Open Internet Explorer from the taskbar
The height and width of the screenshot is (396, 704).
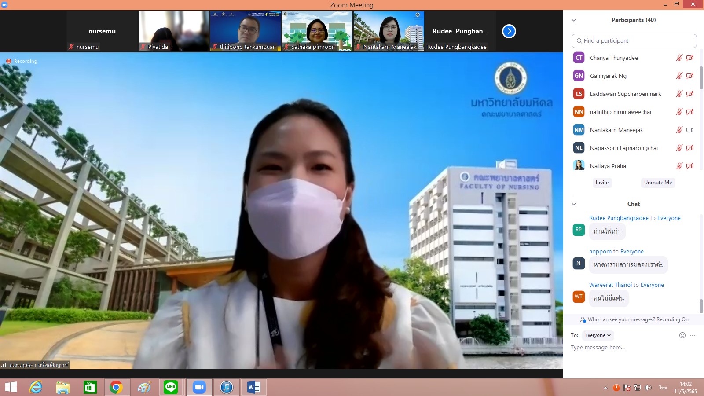click(36, 387)
